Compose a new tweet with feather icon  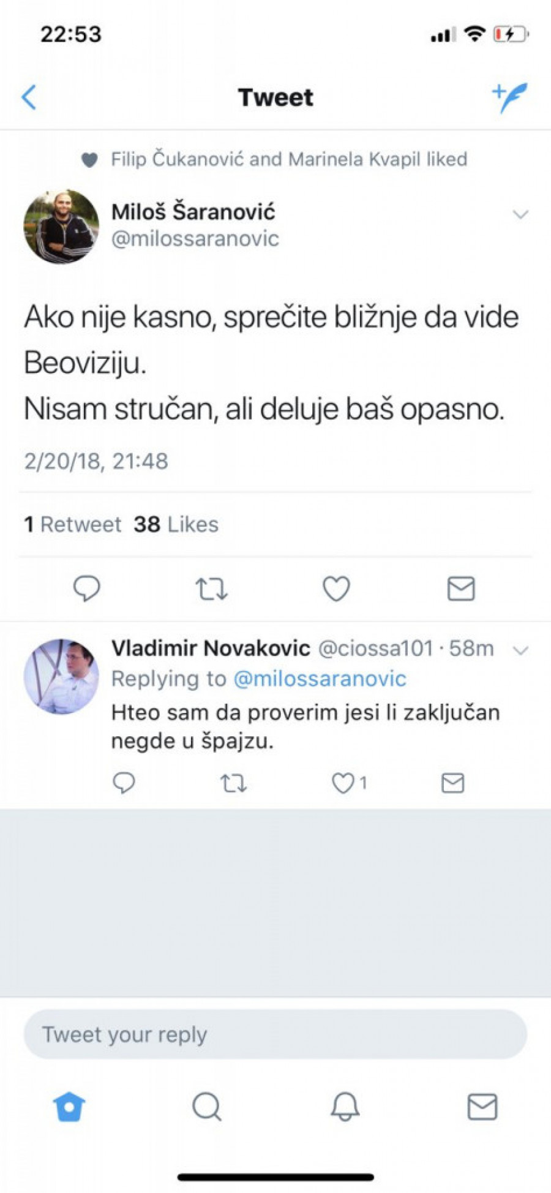pos(509,97)
